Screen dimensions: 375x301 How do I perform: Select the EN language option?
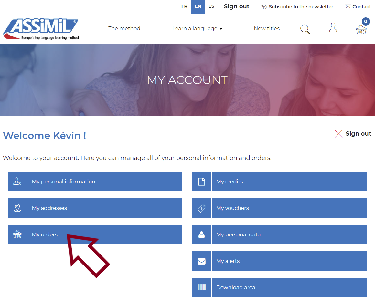coord(198,7)
